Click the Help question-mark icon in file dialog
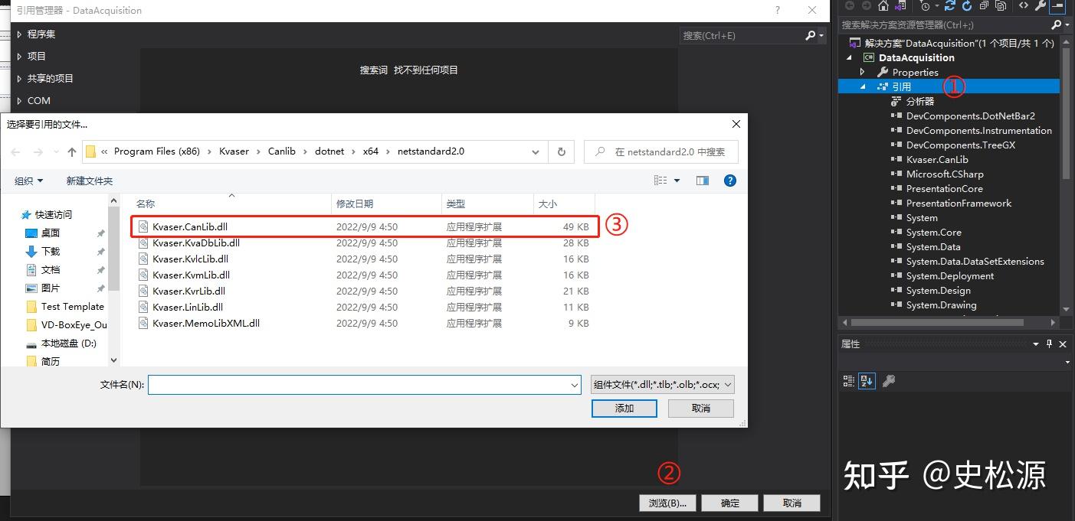 coord(729,181)
